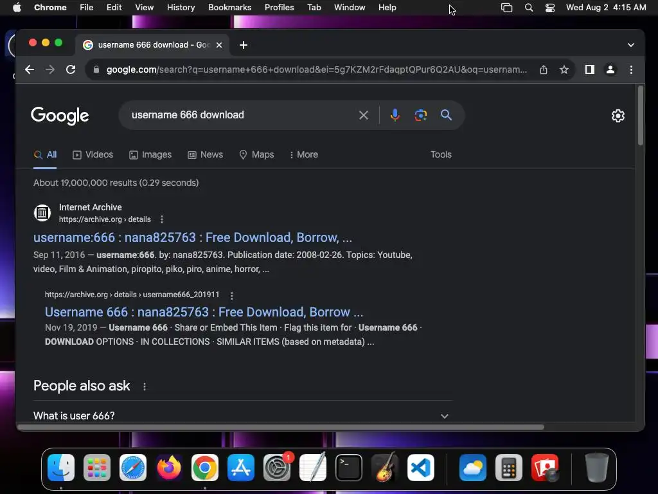Screen dimensions: 658x494
Task: Click the menu bar clock Wed Aug 2
Action: coord(606,8)
